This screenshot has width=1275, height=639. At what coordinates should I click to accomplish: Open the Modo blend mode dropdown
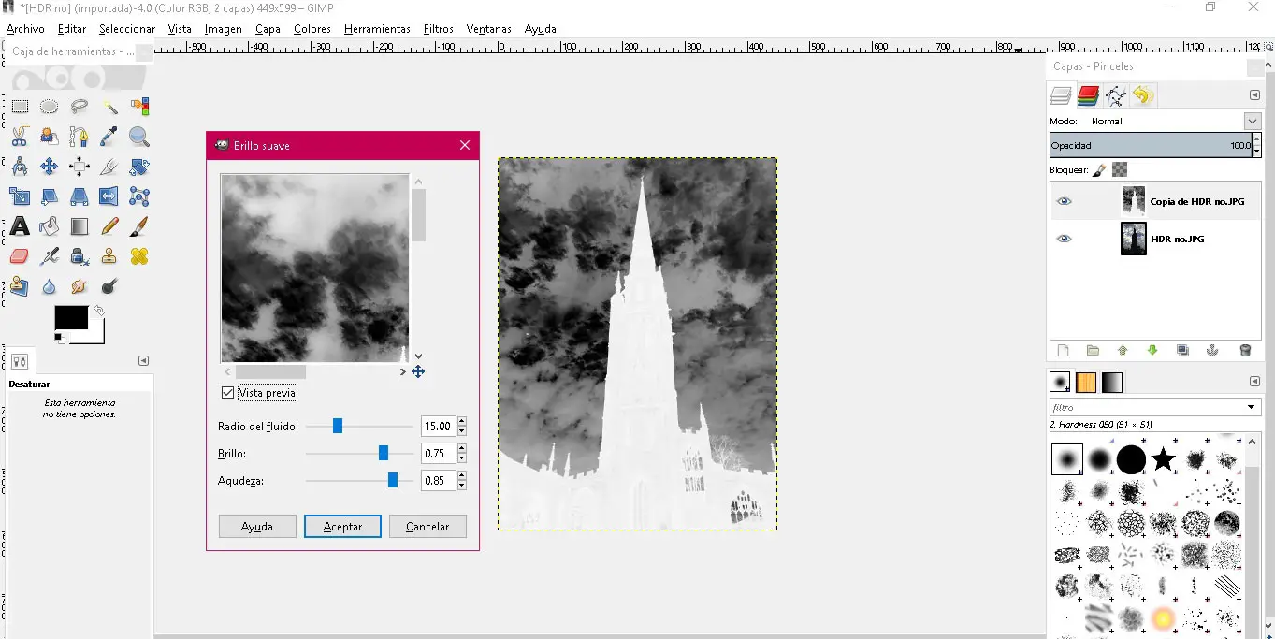1253,122
